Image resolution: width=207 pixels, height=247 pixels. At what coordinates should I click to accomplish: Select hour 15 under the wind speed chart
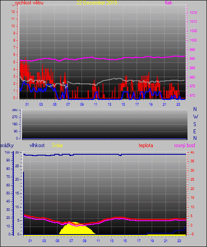pyautogui.click(x=123, y=104)
